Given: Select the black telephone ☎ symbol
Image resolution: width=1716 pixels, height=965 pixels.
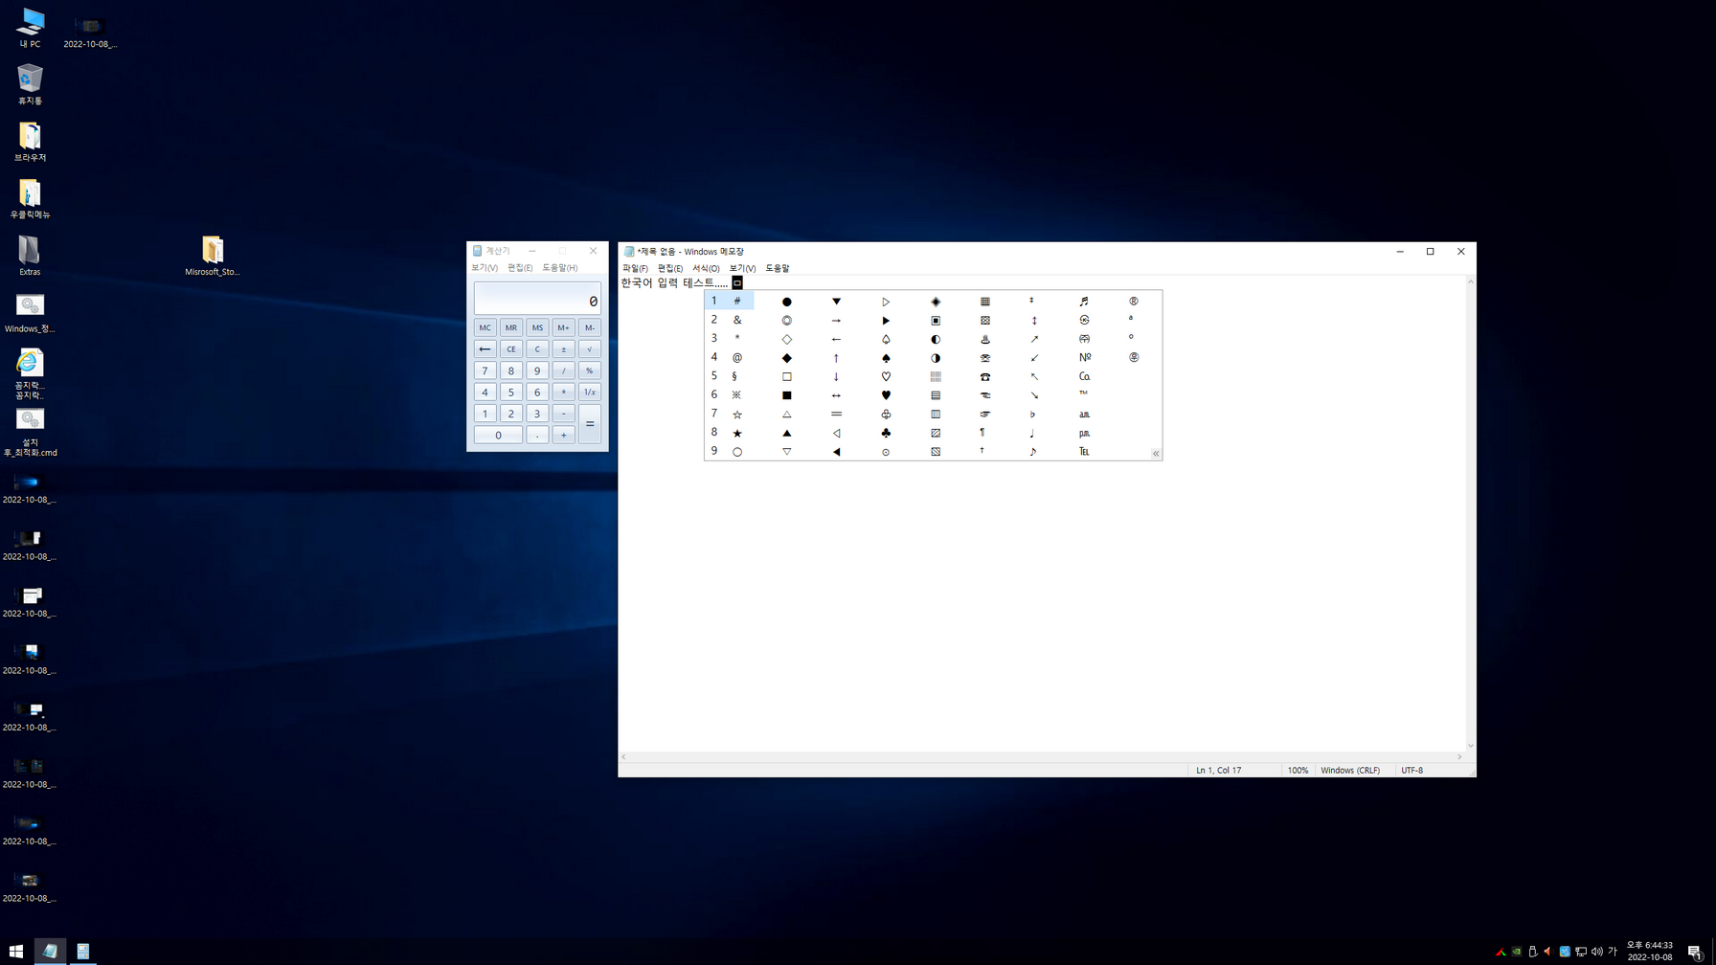Looking at the screenshot, I should coord(984,376).
